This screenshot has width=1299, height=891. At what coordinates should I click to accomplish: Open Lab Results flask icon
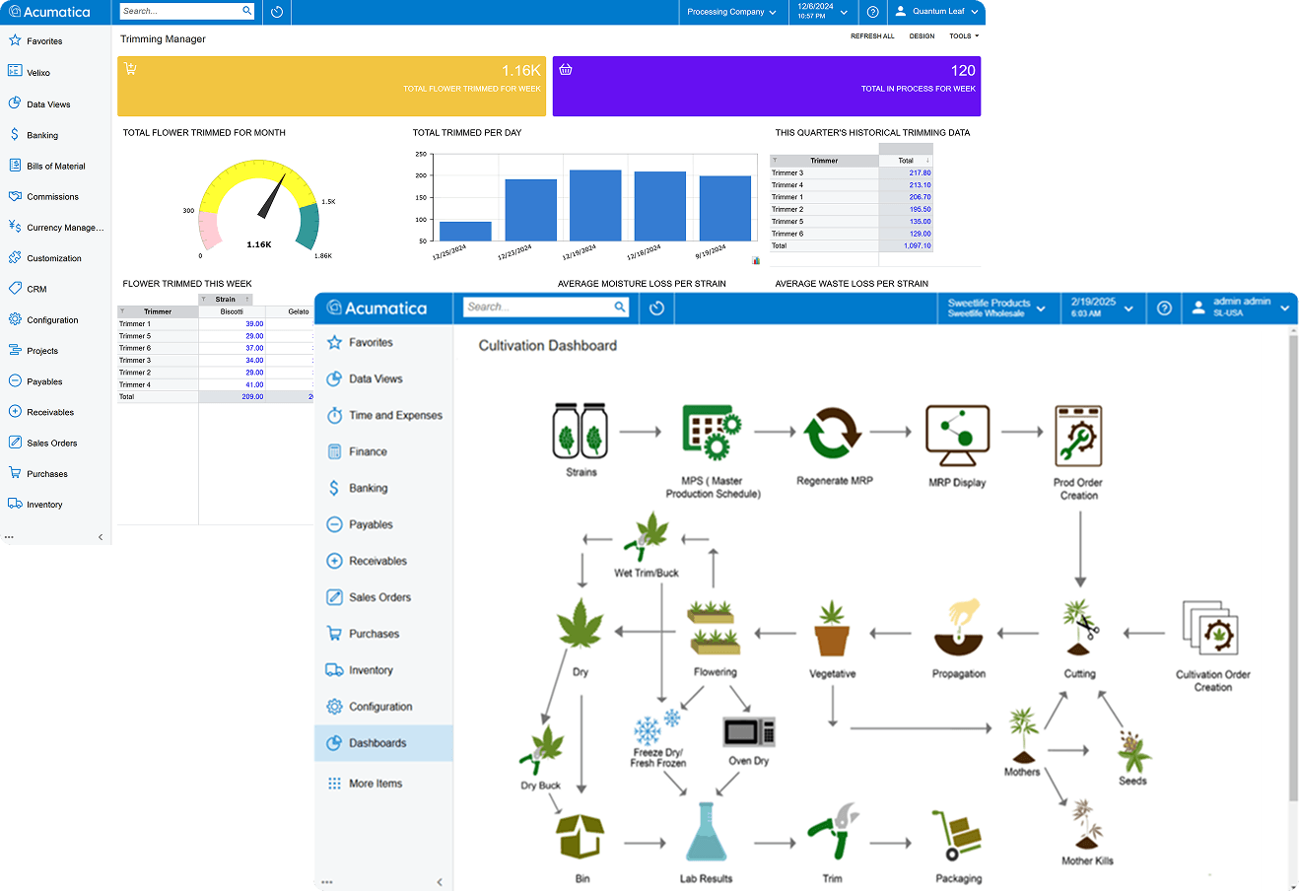(x=706, y=834)
